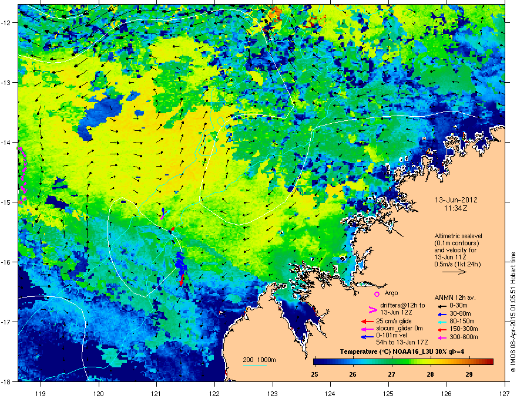The image size is (517, 399).
Task: Click the longitude axis label 122
Action: pos(214,394)
